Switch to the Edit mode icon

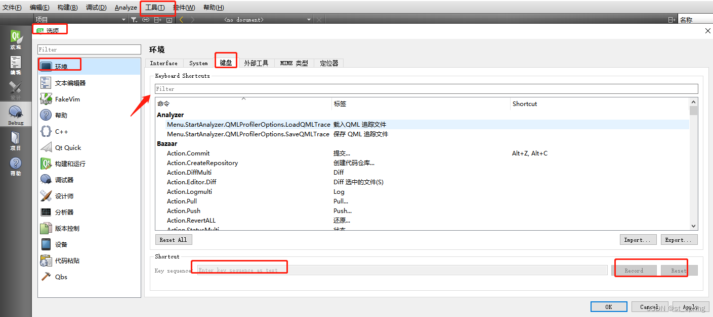pyautogui.click(x=16, y=65)
